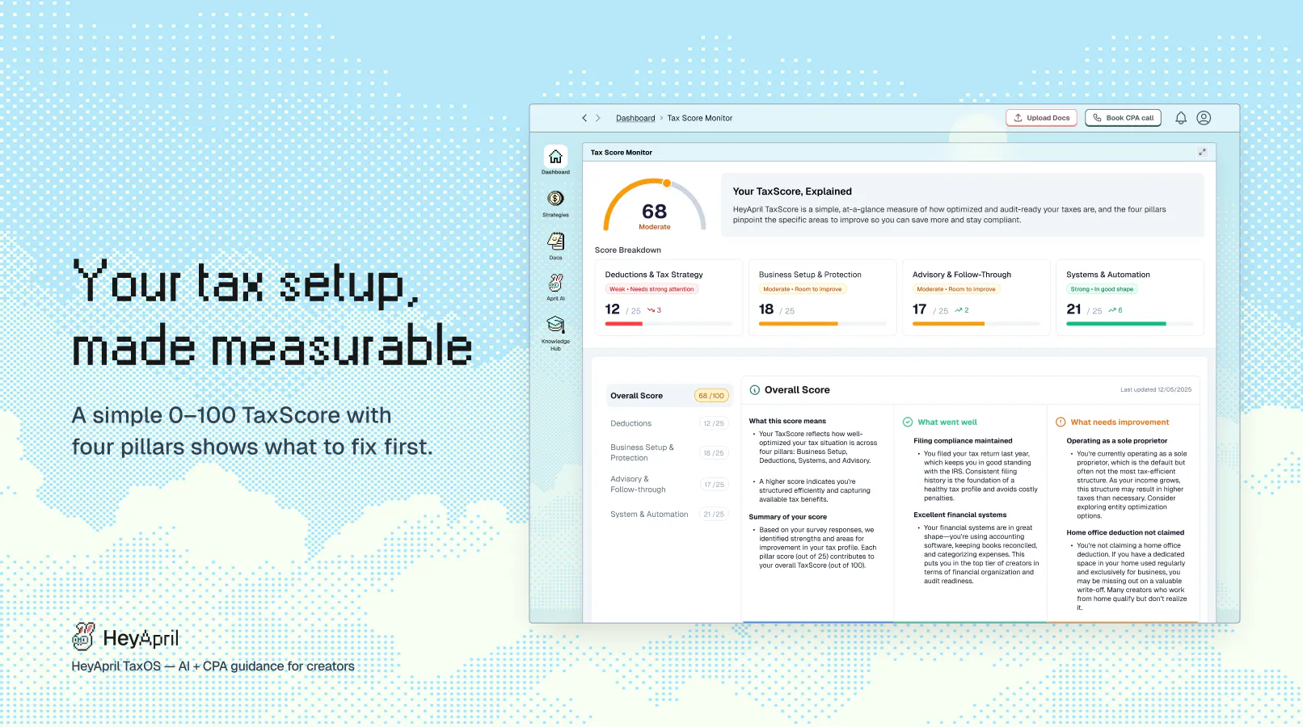Screen dimensions: 1303x727
Task: Select the Deductions tab in score list
Action: click(x=669, y=423)
